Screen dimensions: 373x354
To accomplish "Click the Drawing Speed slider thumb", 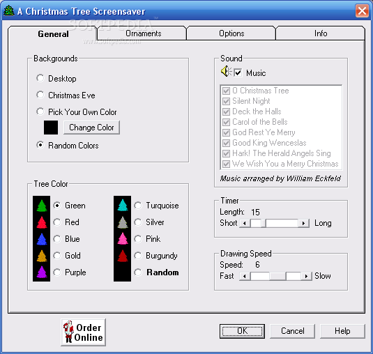I will 277,276.
